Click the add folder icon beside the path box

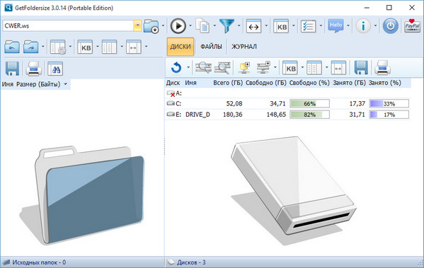point(151,26)
